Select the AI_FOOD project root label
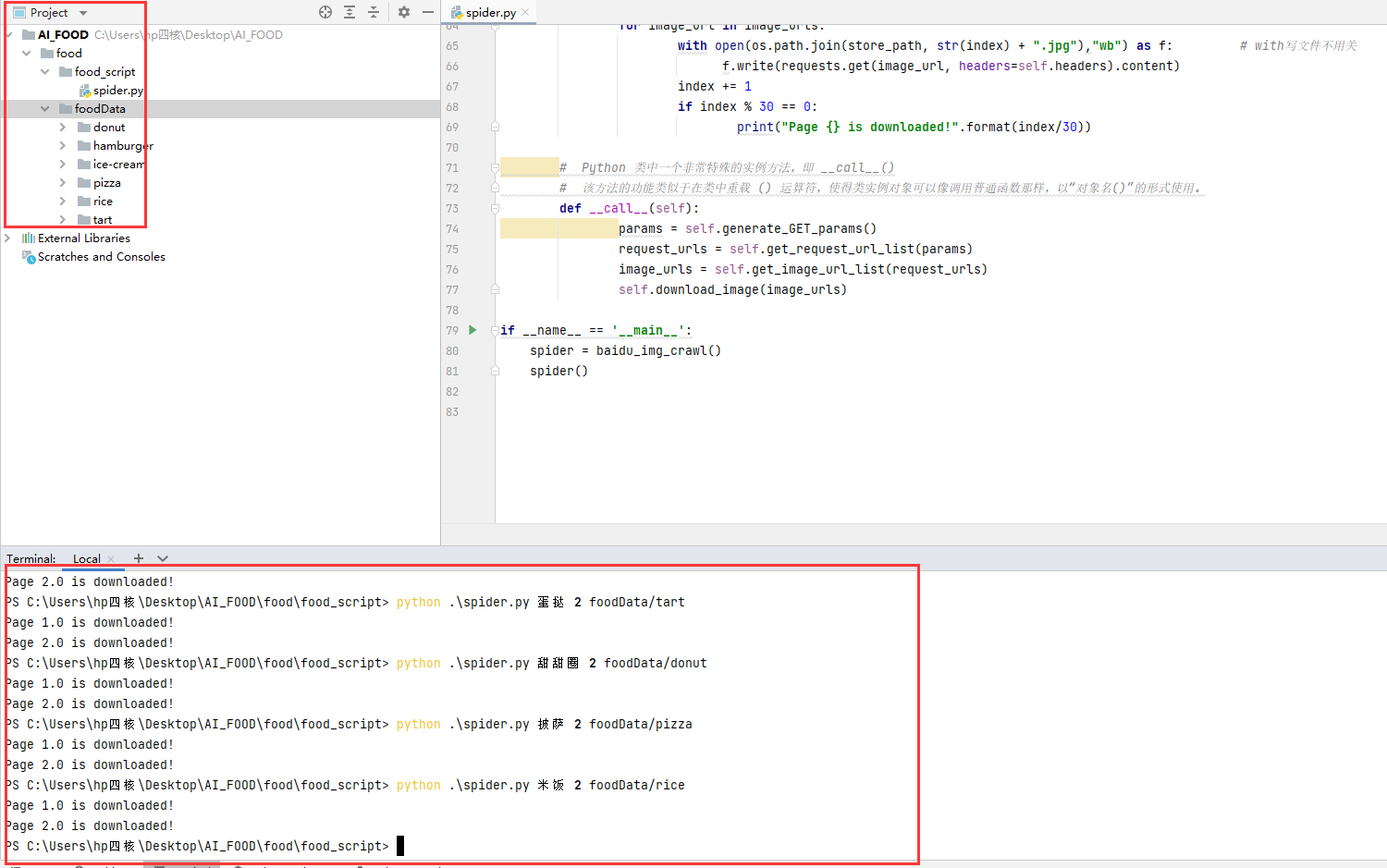 tap(63, 35)
